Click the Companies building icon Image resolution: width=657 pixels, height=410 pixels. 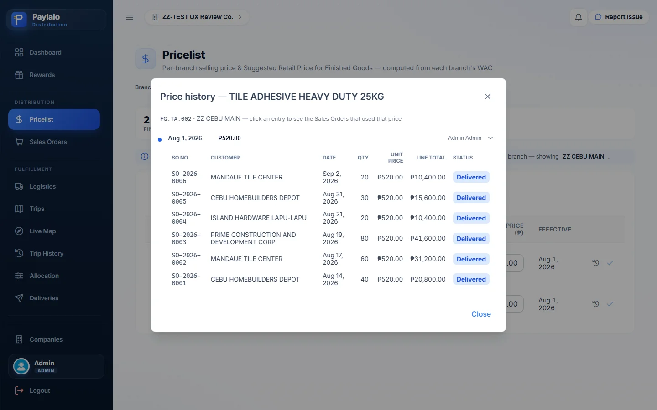(x=19, y=339)
